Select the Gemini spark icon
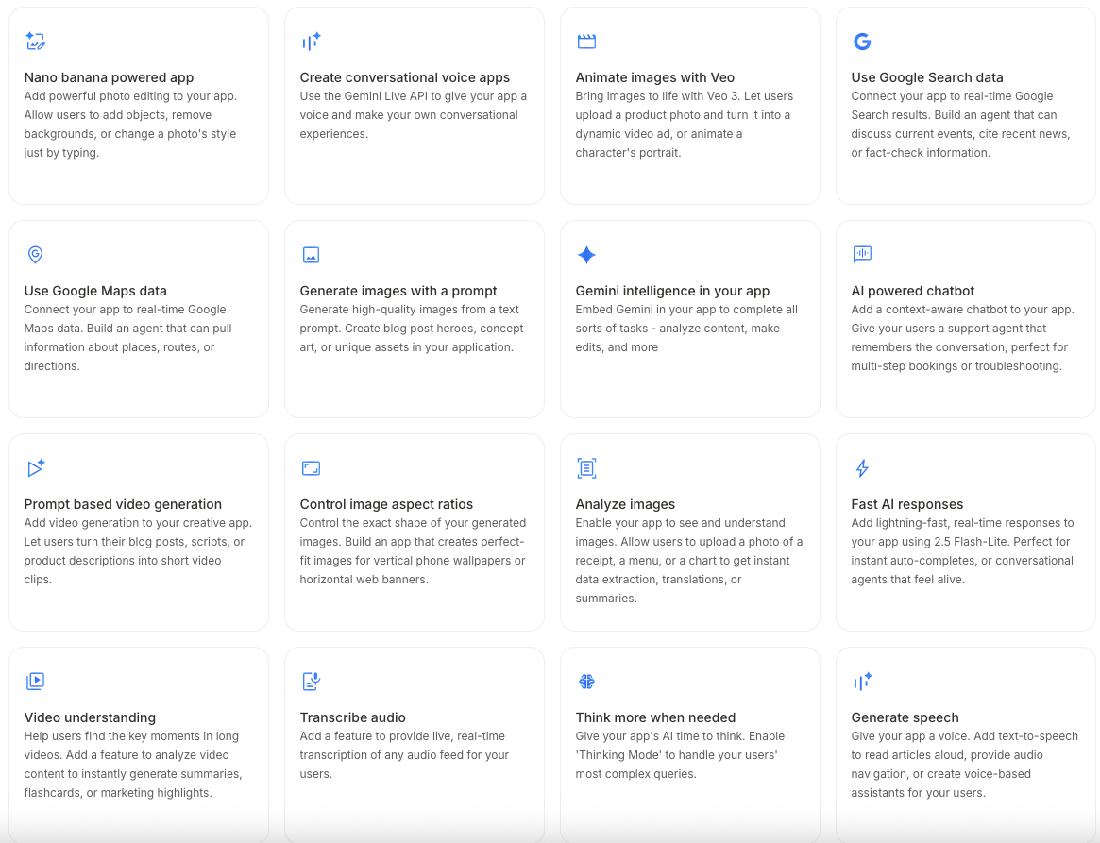Viewport: 1100px width, 843px height. pos(586,255)
